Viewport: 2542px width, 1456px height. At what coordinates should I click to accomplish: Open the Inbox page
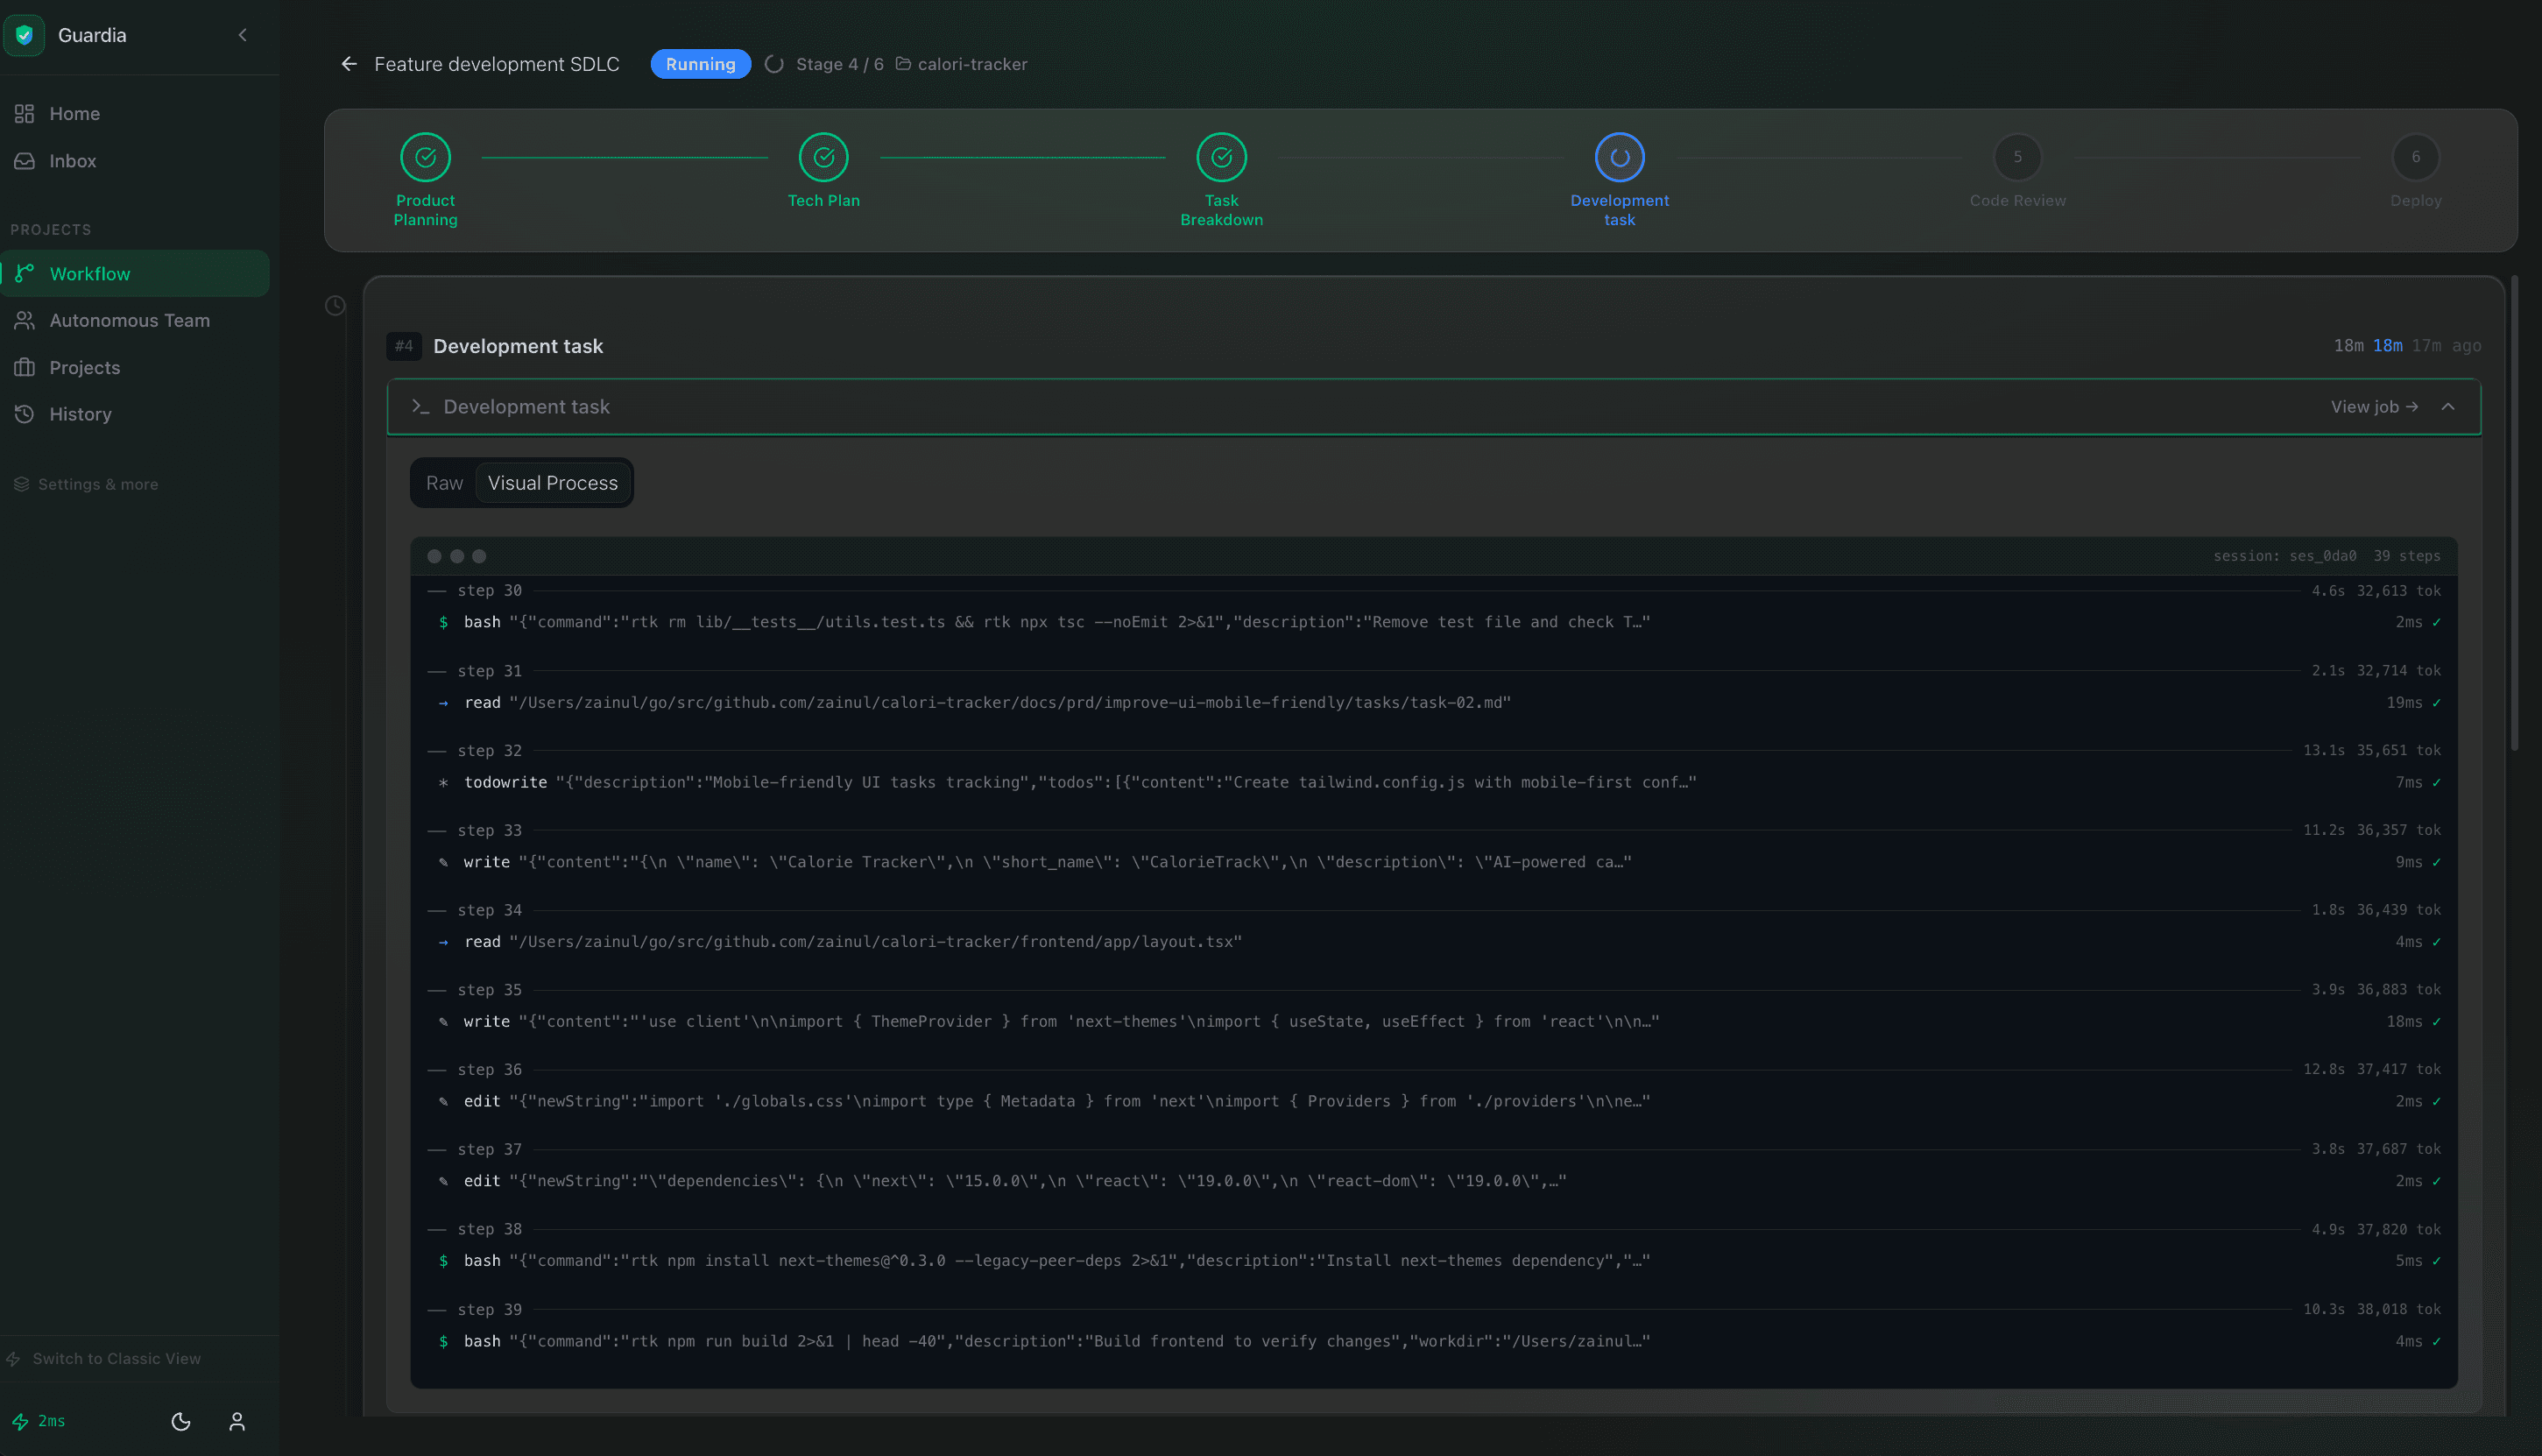(135, 161)
